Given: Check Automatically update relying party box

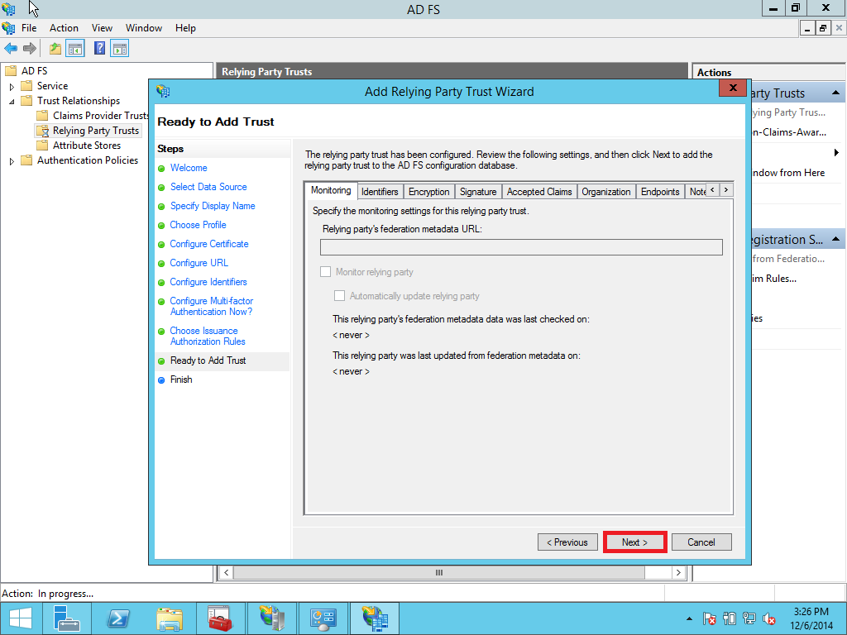Looking at the screenshot, I should 339,296.
